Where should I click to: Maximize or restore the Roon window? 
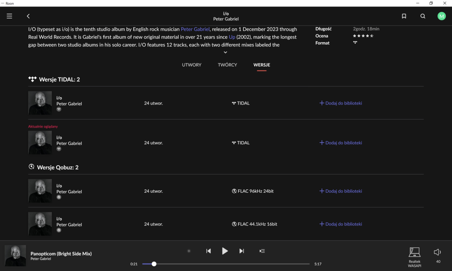point(431,3)
